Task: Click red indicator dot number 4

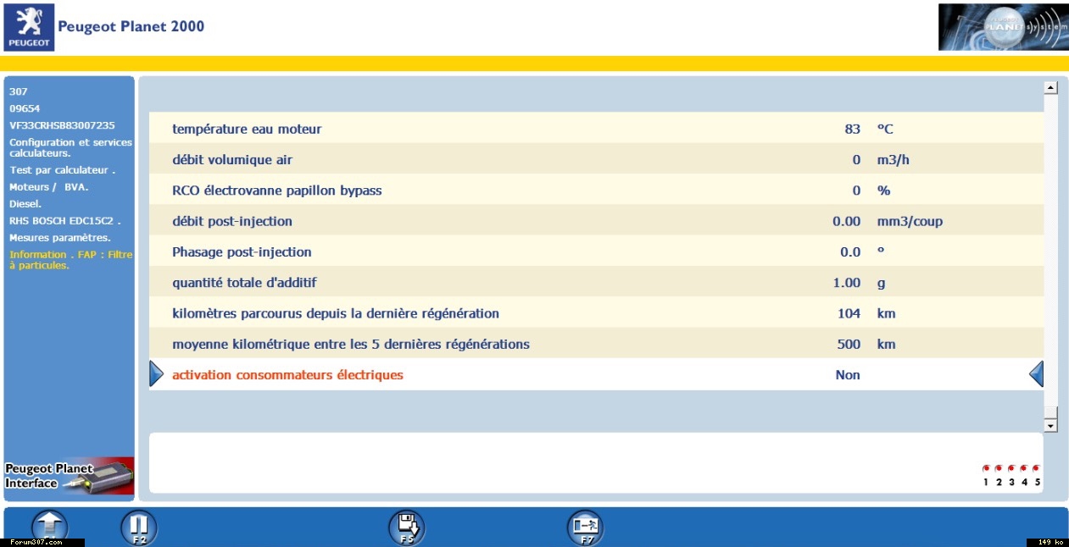Action: pyautogui.click(x=1024, y=468)
